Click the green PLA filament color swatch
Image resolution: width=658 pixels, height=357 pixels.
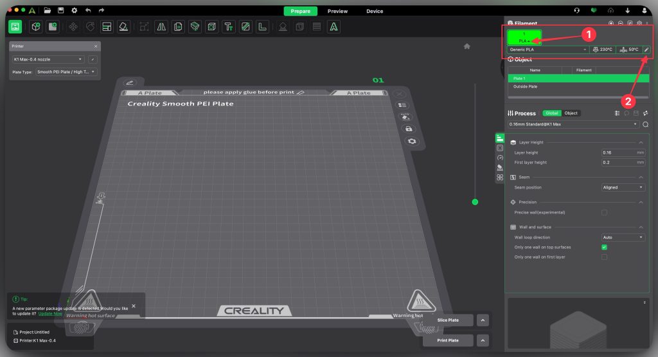(524, 37)
